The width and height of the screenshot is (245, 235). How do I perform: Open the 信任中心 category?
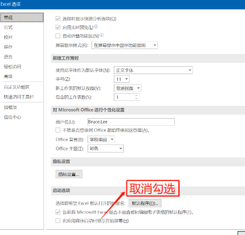pyautogui.click(x=12, y=117)
